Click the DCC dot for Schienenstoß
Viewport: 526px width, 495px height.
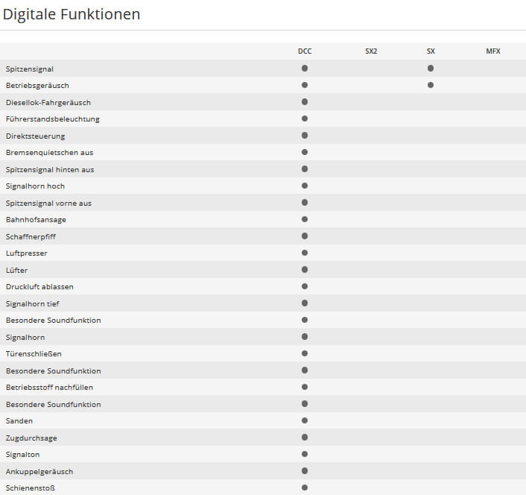305,488
